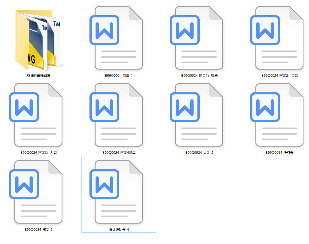Select the B99Q0024-任务书 document icon

point(277,115)
